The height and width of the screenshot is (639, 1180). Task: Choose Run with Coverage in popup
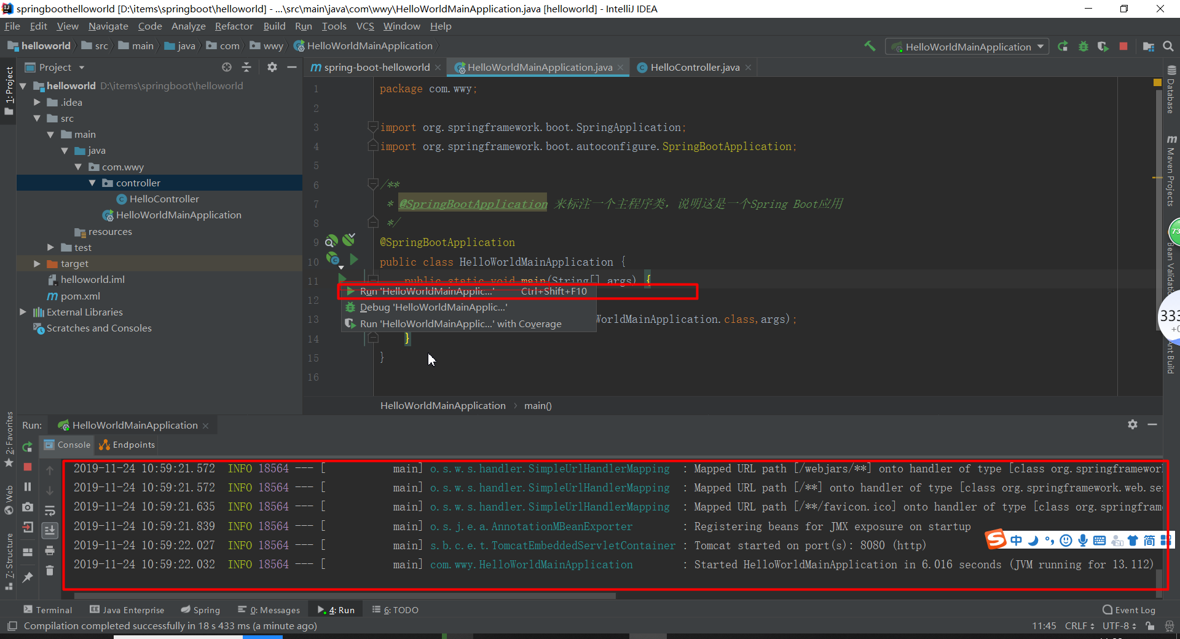[468, 323]
